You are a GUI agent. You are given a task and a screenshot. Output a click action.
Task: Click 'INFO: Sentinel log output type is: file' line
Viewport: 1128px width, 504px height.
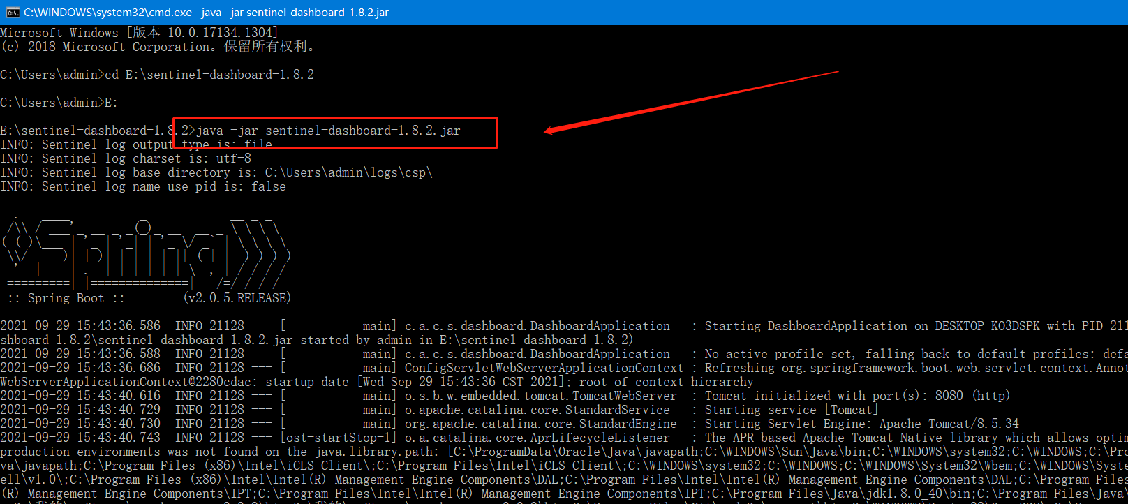click(136, 144)
